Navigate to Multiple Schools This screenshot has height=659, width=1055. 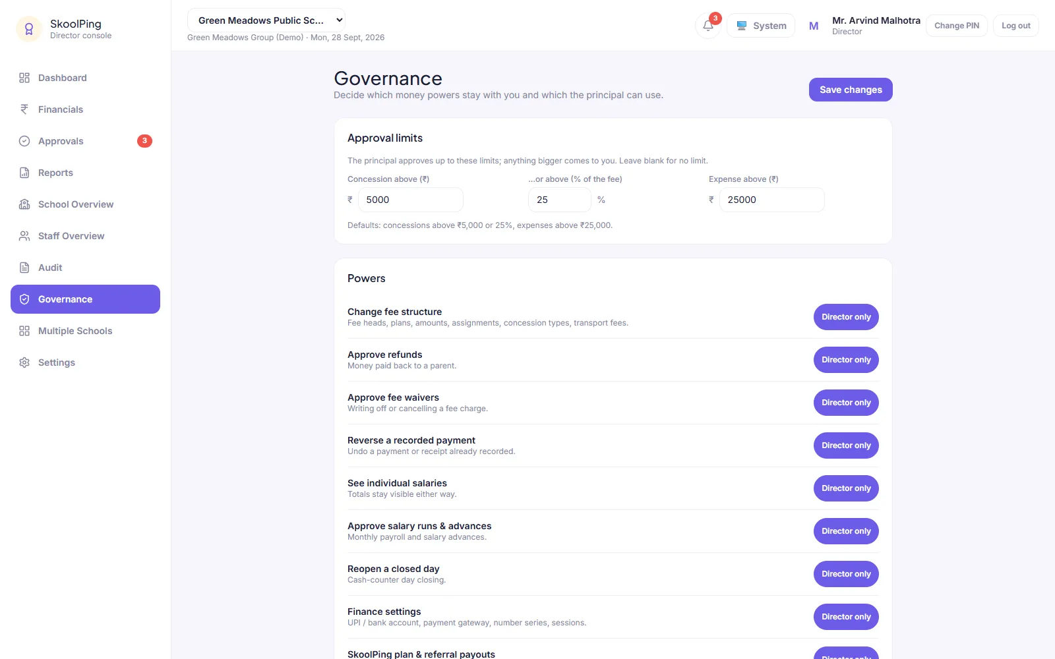point(85,331)
